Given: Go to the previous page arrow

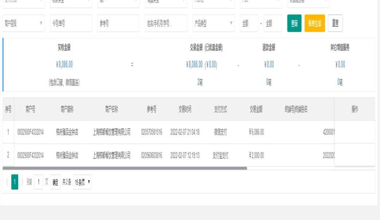Looking at the screenshot, I should coord(7,183).
